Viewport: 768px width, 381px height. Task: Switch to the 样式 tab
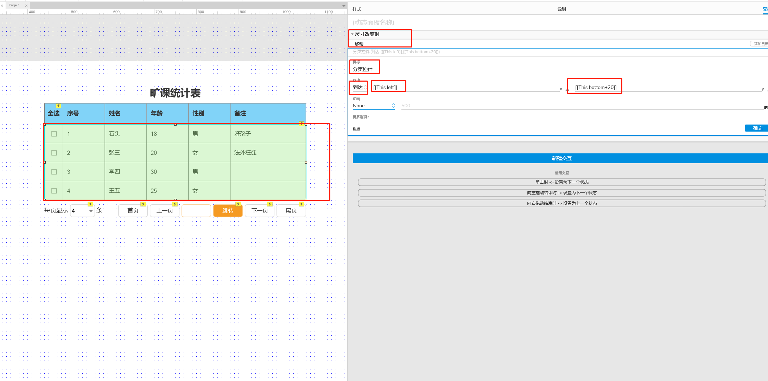click(x=357, y=9)
